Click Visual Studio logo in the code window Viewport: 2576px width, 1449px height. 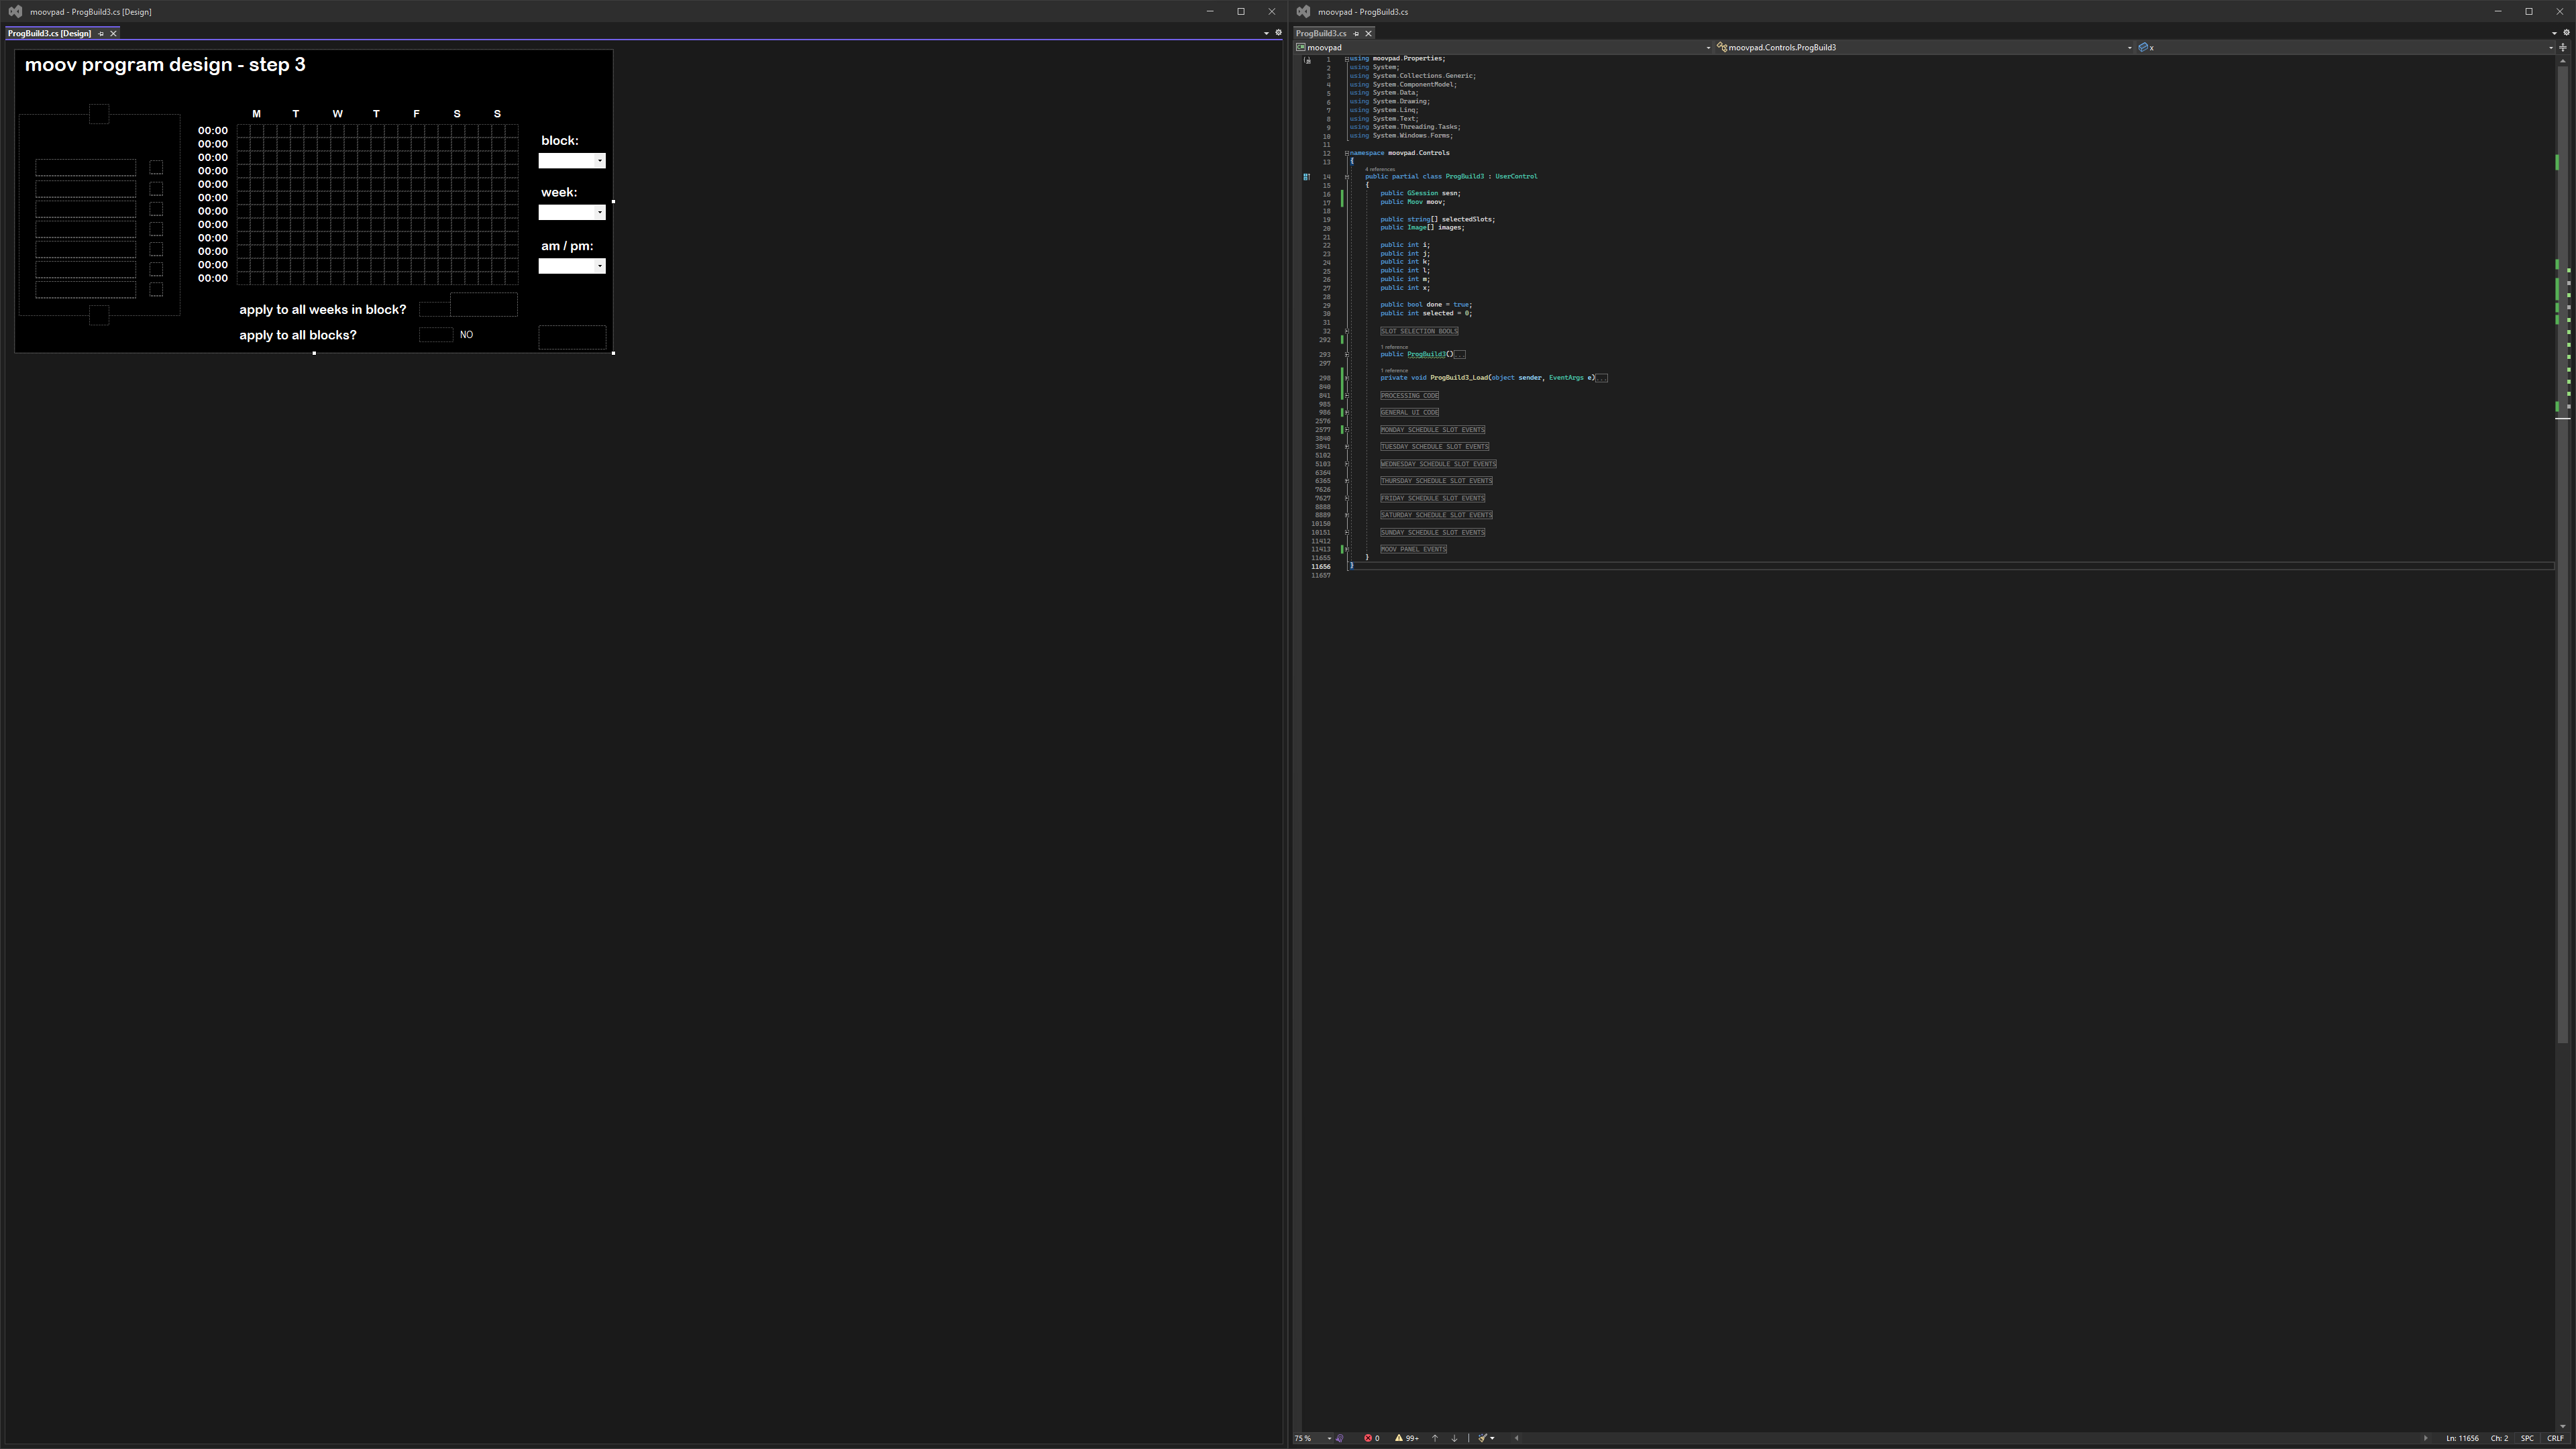pyautogui.click(x=1303, y=11)
